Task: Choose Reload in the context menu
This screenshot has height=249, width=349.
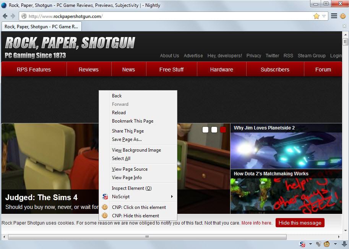Action: point(138,113)
